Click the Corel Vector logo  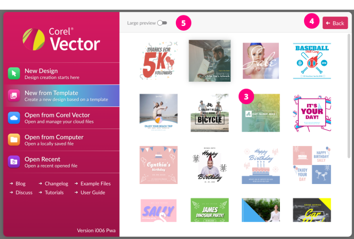[61, 39]
